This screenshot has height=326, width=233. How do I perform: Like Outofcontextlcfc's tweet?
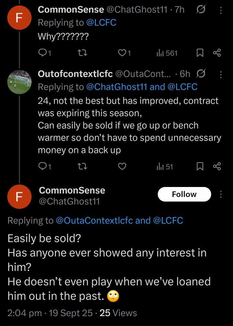[122, 167]
